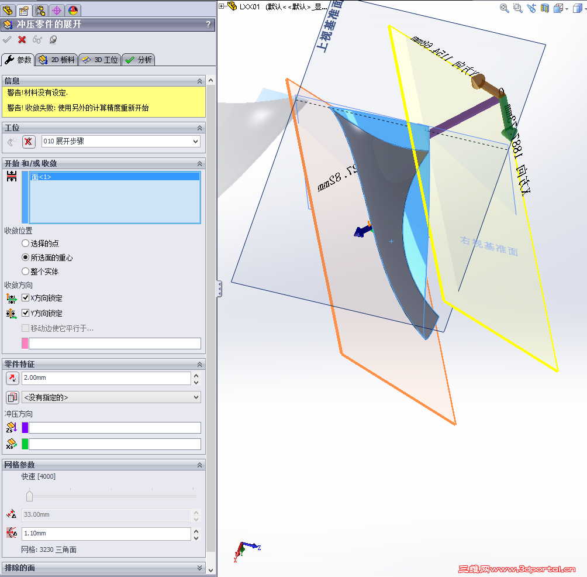The image size is (587, 577).
Task: Increase 1.10mm value with up stepper
Action: tap(196, 530)
